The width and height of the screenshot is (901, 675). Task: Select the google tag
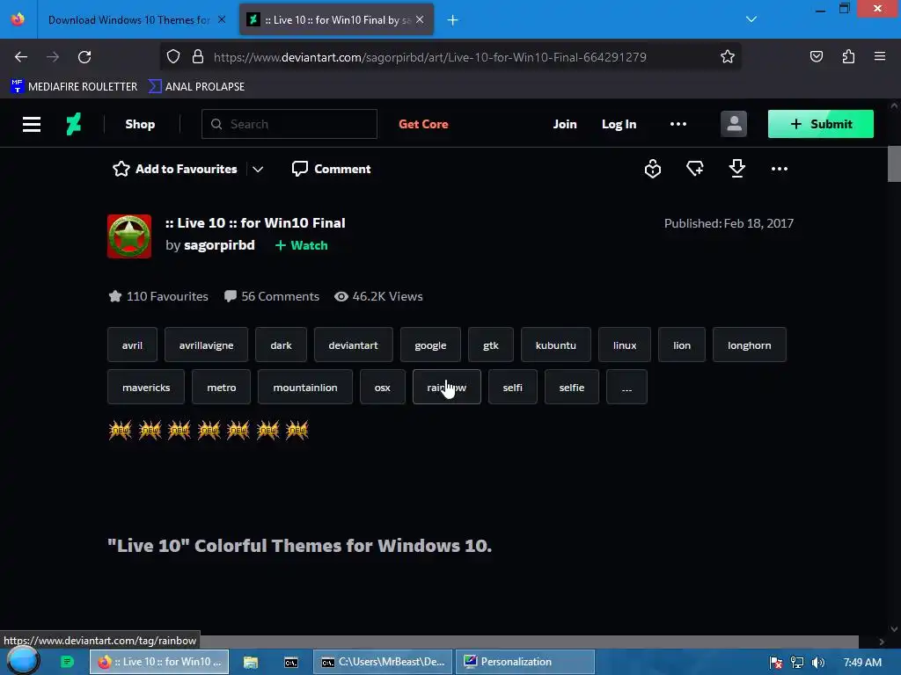[x=430, y=345]
